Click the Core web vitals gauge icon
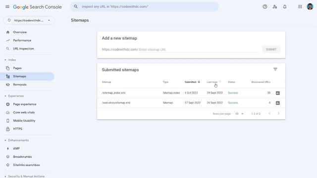Image resolution: width=317 pixels, height=178 pixels. (x=8, y=112)
